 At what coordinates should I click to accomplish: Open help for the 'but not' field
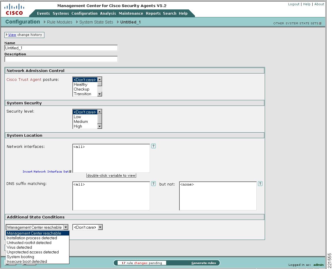click(260, 184)
